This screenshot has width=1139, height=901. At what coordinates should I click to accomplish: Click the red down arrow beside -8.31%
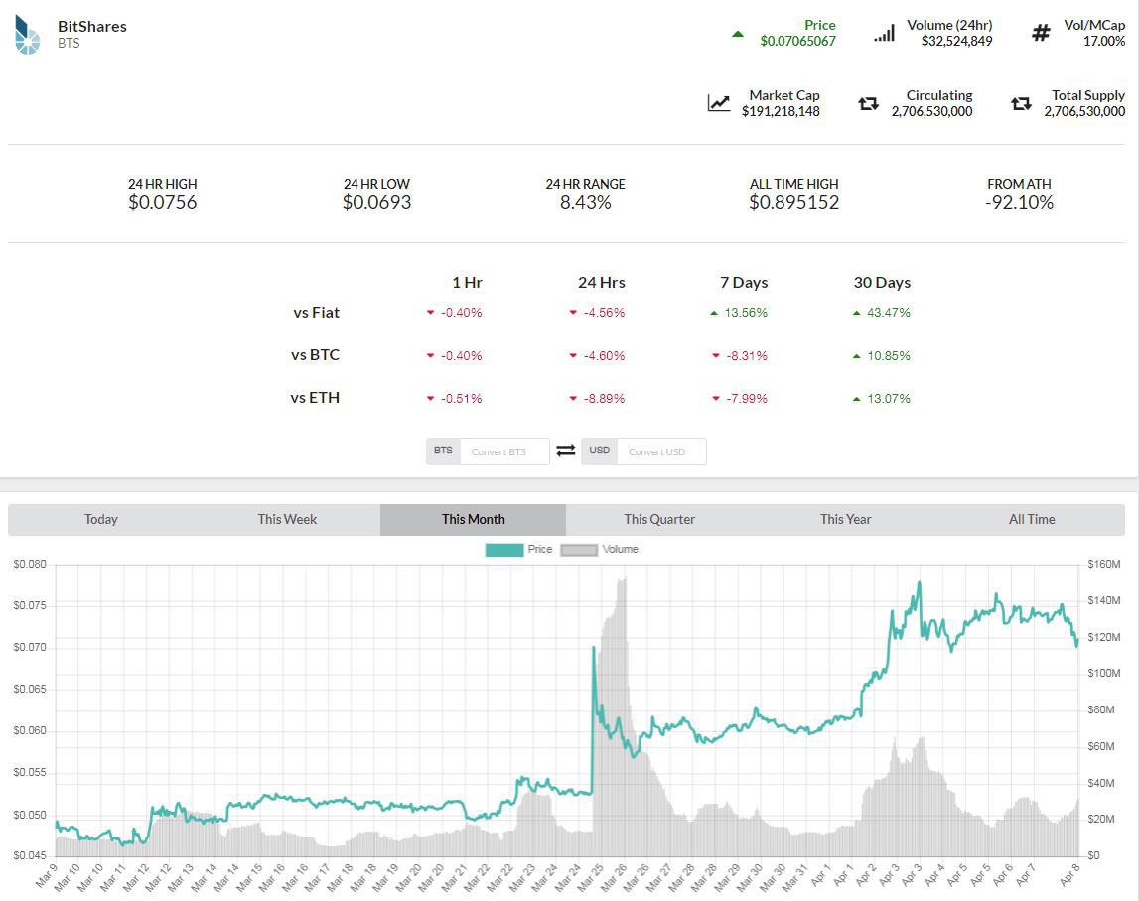[716, 356]
